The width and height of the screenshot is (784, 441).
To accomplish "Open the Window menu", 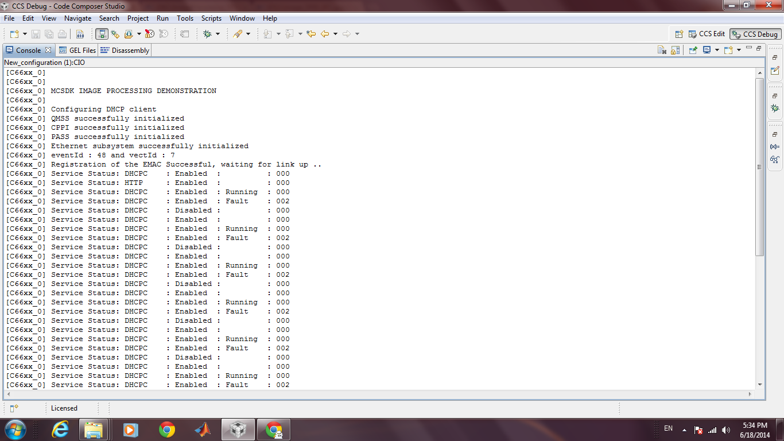I will pyautogui.click(x=242, y=18).
